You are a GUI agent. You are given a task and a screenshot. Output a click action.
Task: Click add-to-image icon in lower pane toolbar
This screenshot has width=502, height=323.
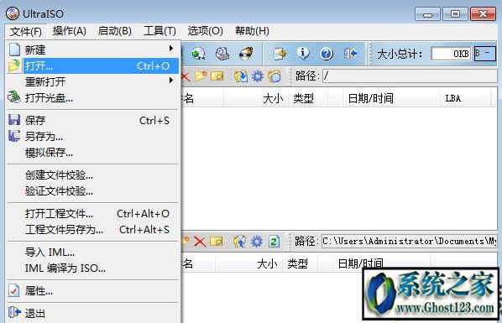pyautogui.click(x=239, y=242)
